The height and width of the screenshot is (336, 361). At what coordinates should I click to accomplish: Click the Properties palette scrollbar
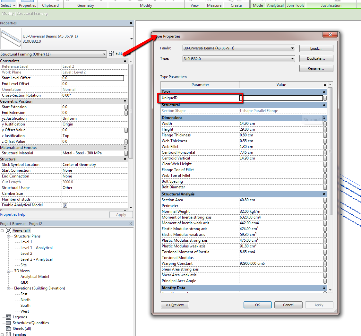tap(131, 111)
